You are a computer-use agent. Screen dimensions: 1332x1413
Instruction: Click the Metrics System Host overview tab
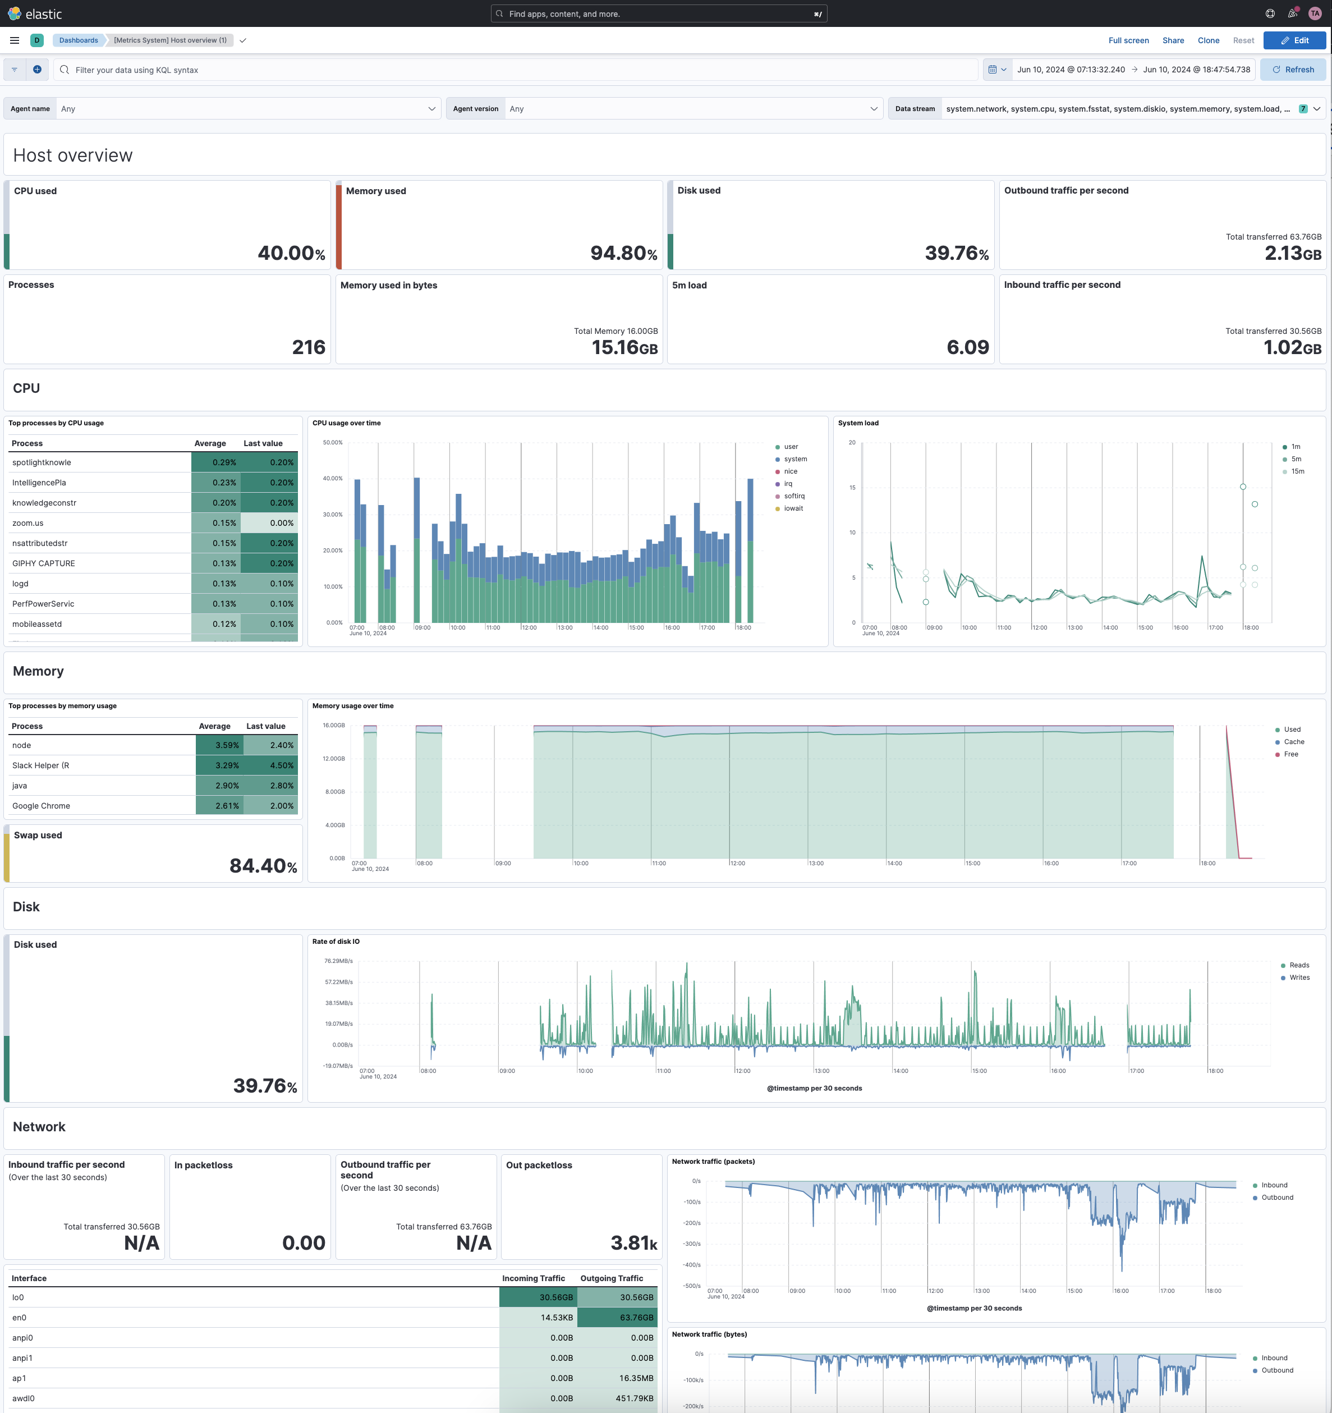click(x=173, y=40)
